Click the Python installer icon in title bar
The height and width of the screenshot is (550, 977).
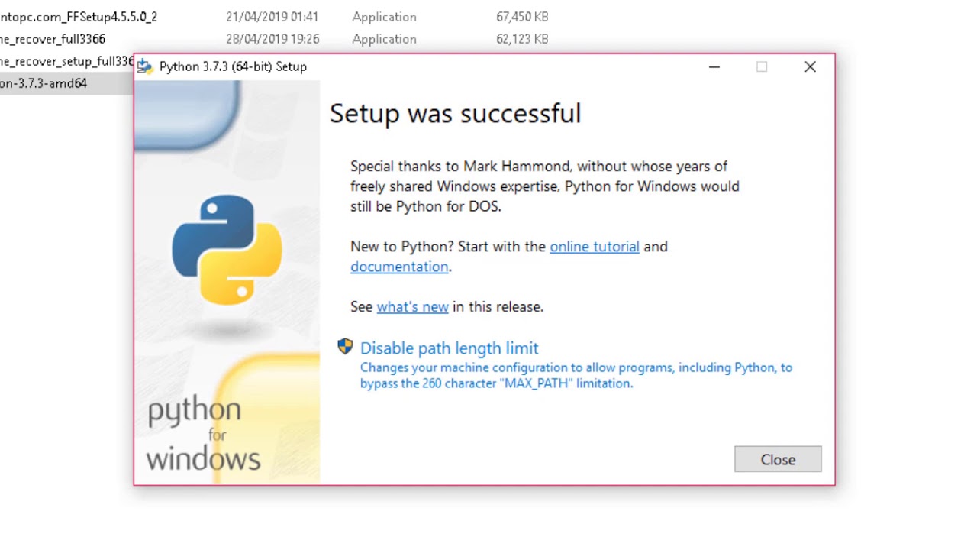[145, 66]
